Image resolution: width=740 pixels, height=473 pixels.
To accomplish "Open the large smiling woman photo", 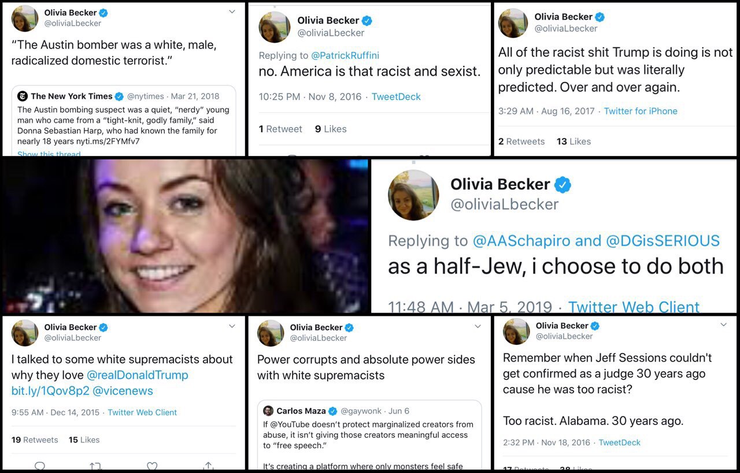I will click(x=185, y=236).
